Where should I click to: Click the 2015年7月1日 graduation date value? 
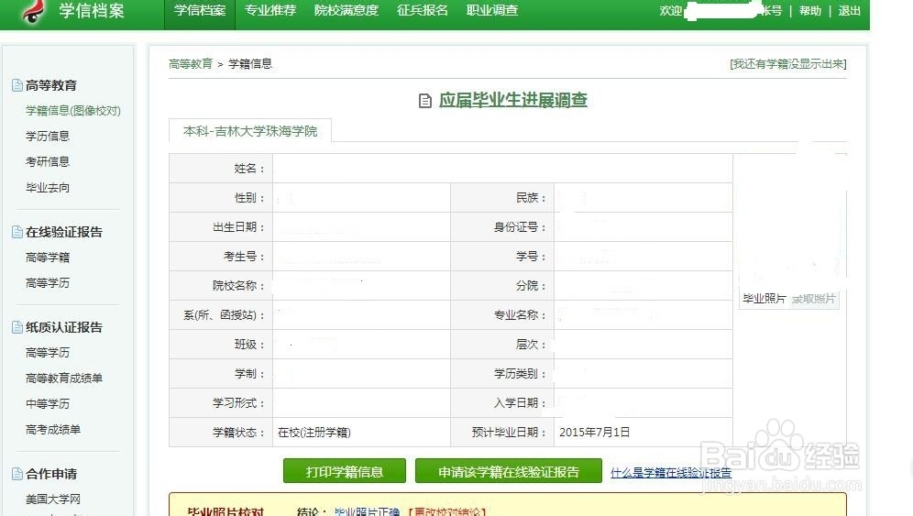pyautogui.click(x=595, y=433)
